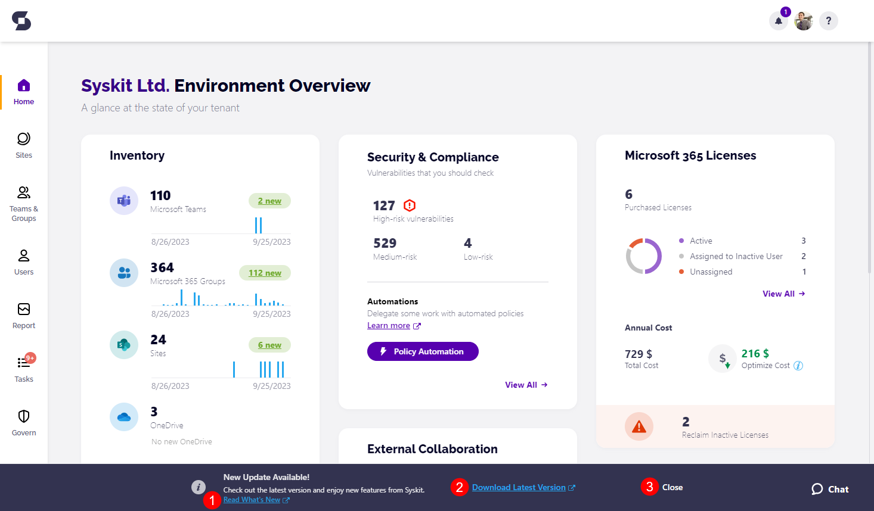The image size is (874, 511).
Task: Click the 112 new groups badge
Action: (x=265, y=273)
